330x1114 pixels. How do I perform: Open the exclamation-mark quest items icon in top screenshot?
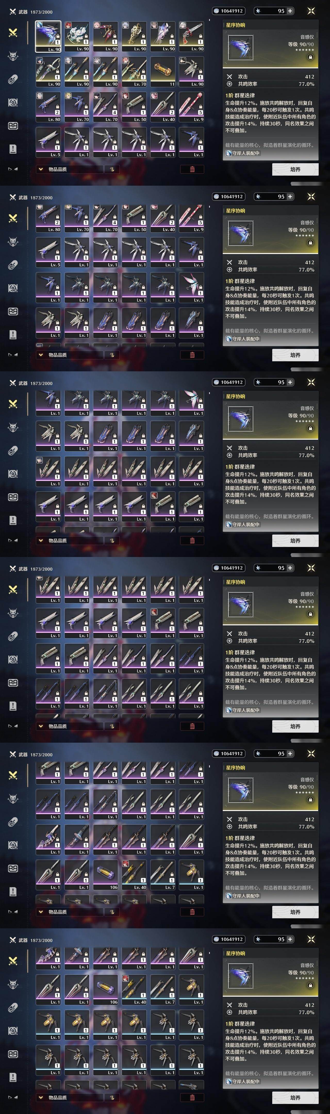point(13,149)
